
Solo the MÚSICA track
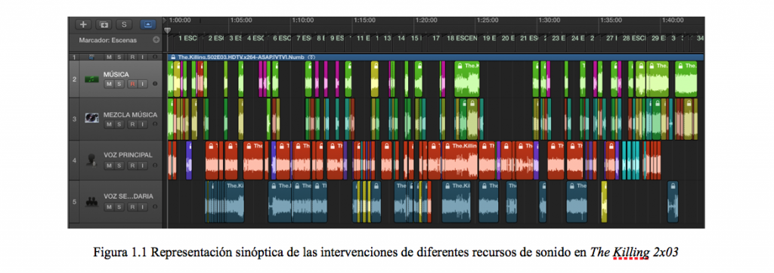(x=119, y=84)
